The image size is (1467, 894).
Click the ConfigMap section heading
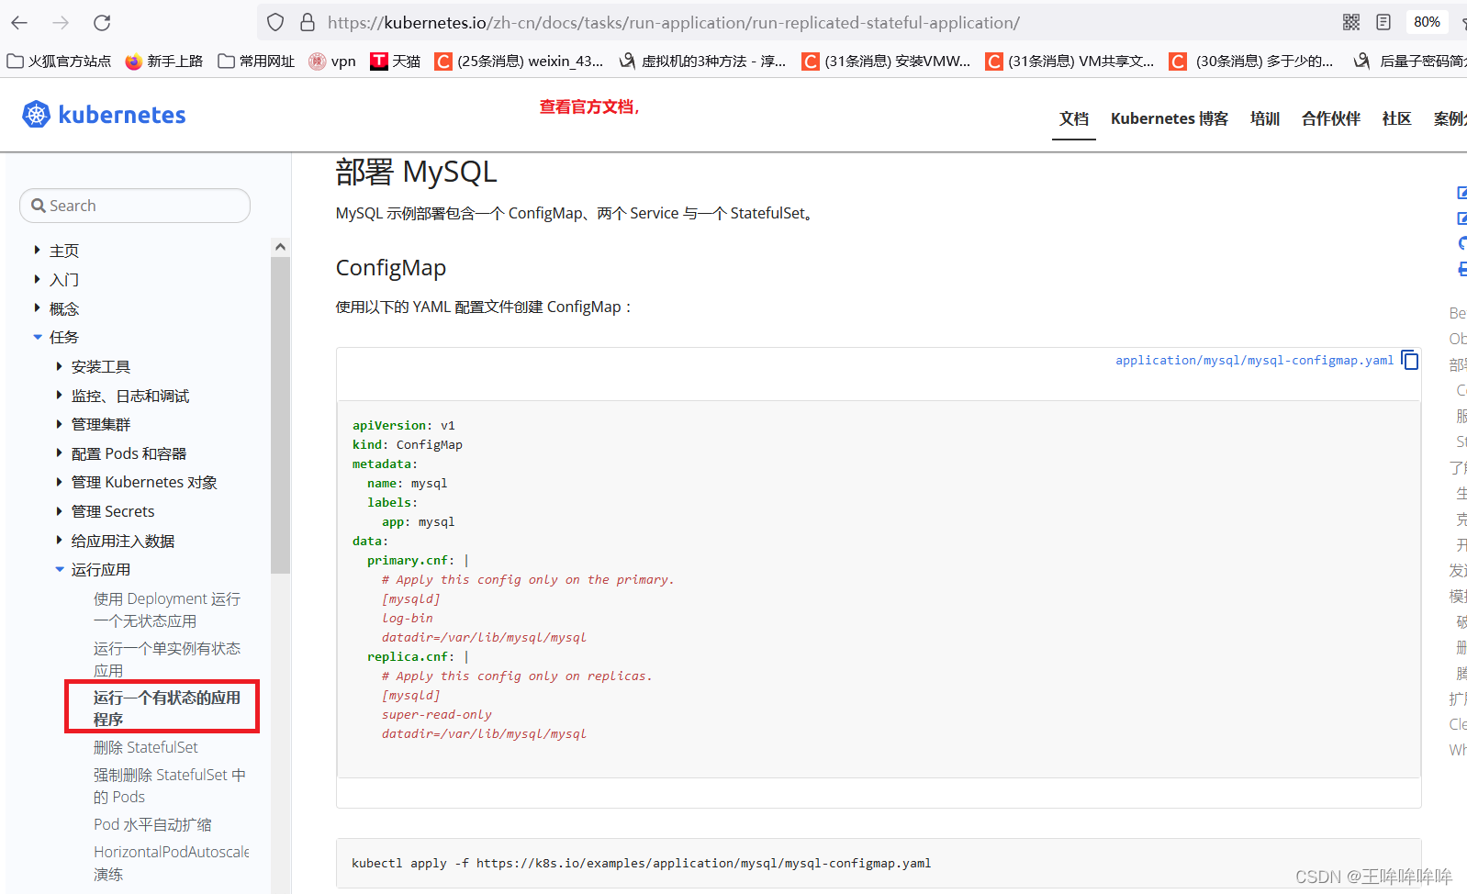(391, 268)
